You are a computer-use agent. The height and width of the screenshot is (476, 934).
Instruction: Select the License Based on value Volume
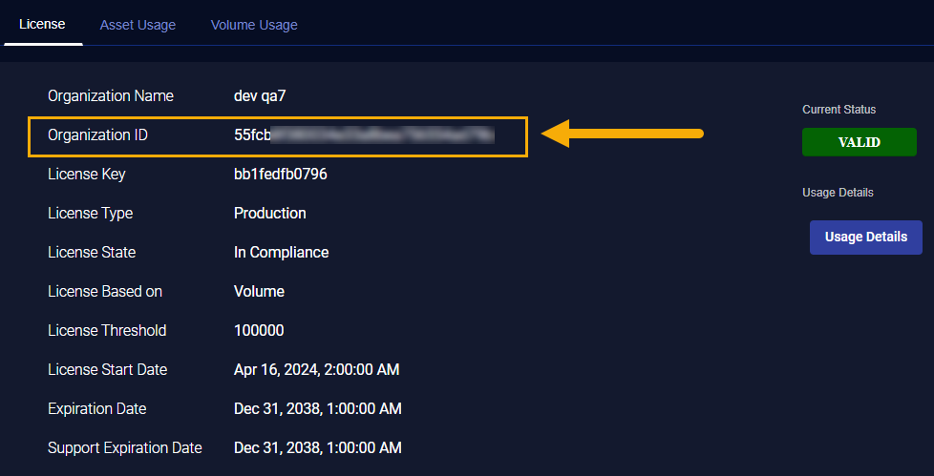pyautogui.click(x=259, y=292)
